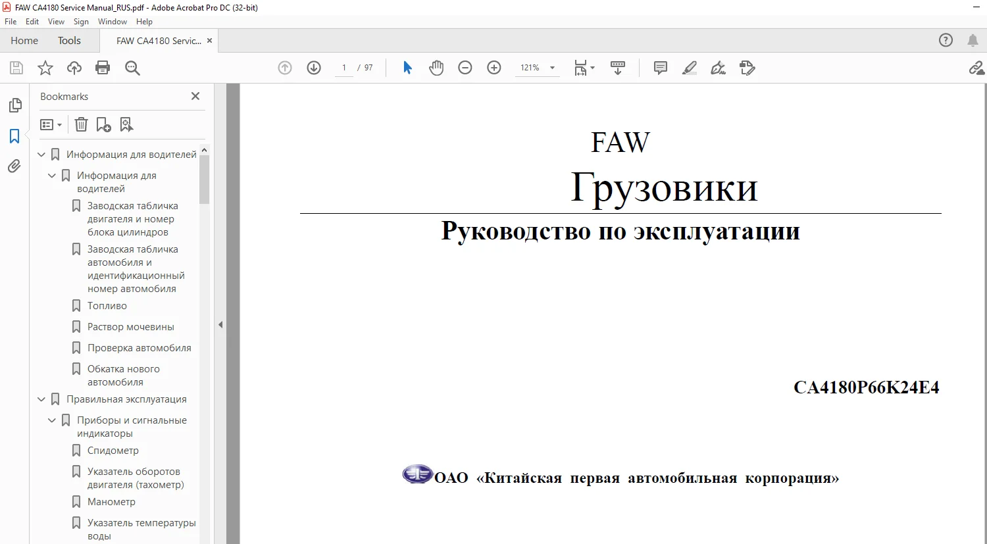
Task: Show Page Thumbnails panel
Action: pos(14,105)
